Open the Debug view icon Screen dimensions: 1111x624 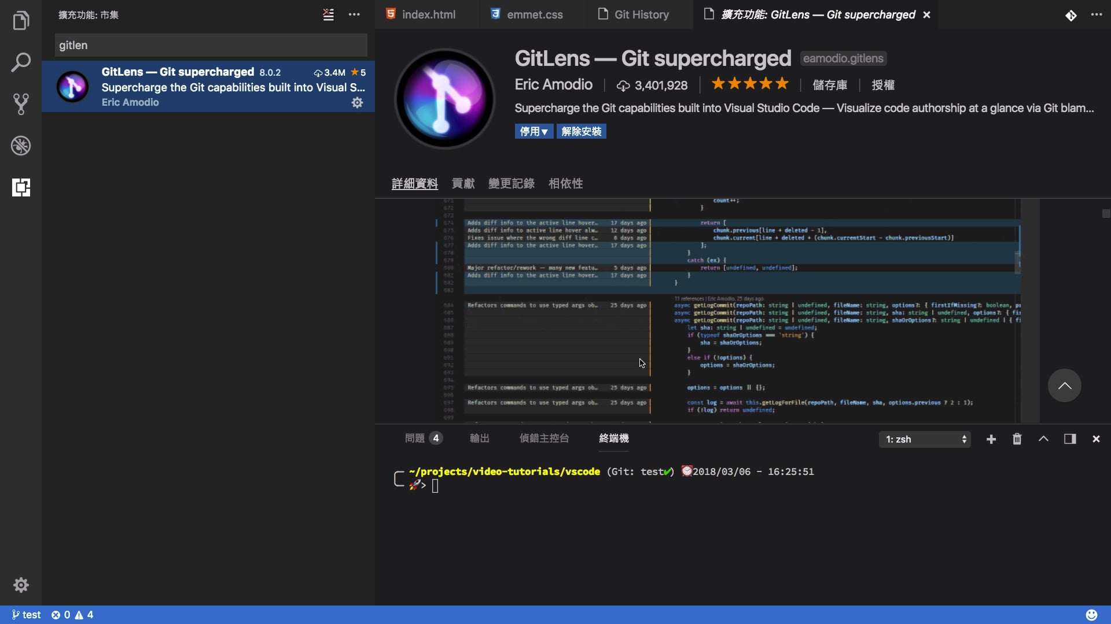pos(21,146)
